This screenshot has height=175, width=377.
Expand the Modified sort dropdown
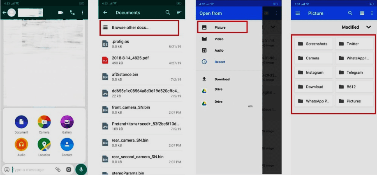tap(368, 27)
